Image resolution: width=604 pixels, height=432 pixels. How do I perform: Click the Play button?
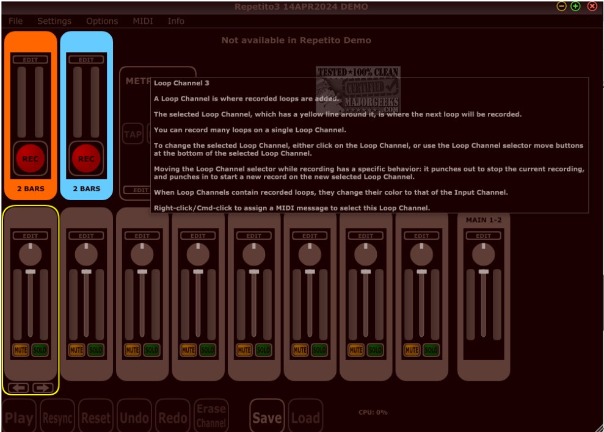tap(19, 416)
